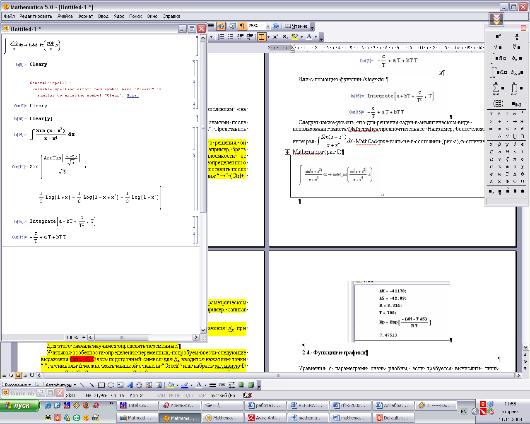Insert the power superscript template
Screen dimensions: 530x424
click(x=498, y=36)
